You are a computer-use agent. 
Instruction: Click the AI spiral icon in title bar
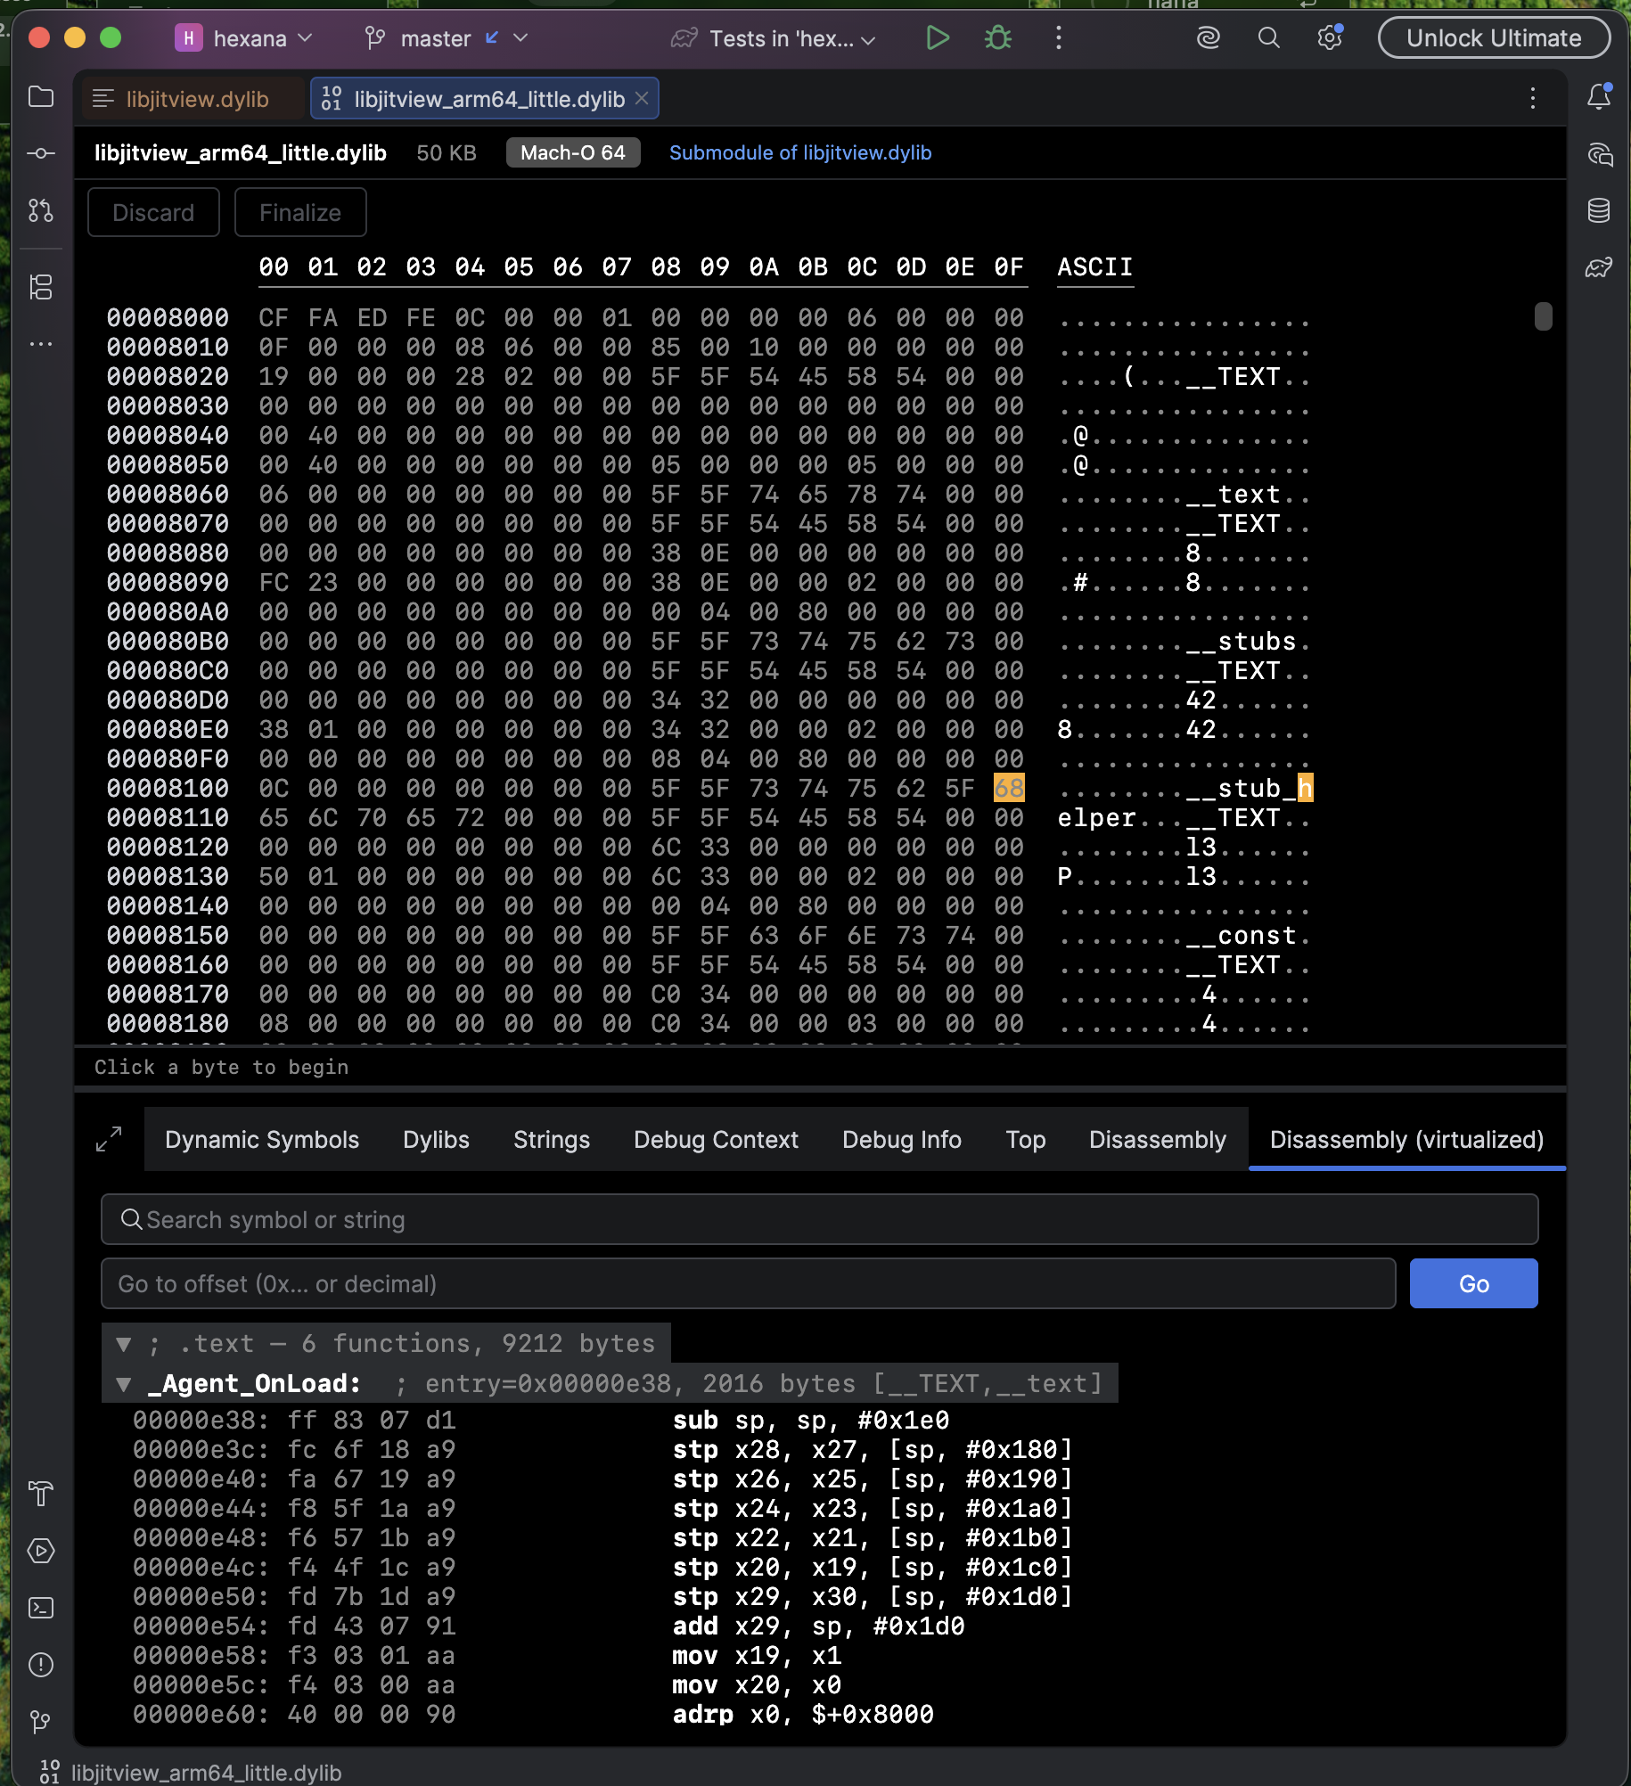(1209, 37)
